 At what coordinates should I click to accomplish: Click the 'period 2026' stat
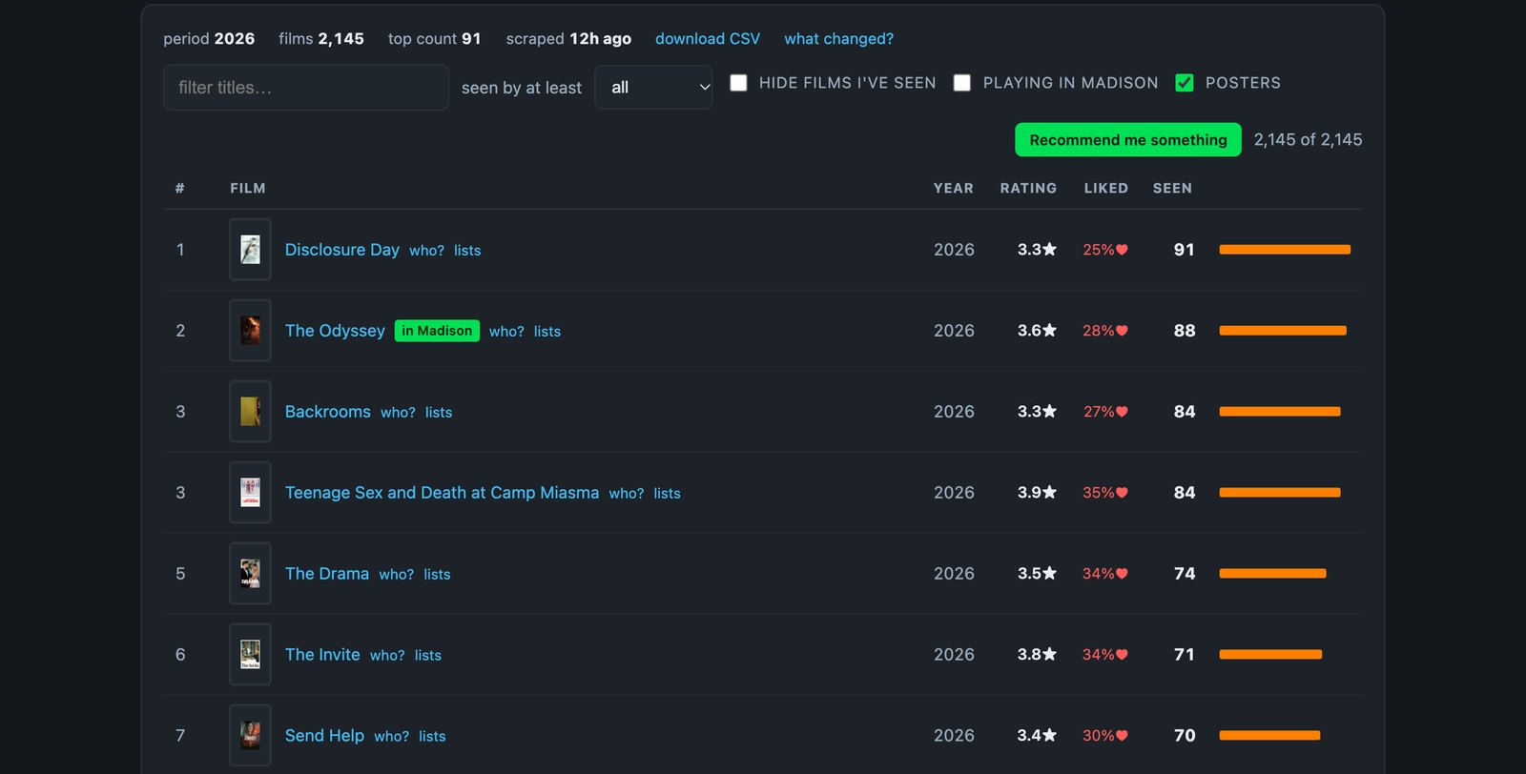pyautogui.click(x=209, y=39)
